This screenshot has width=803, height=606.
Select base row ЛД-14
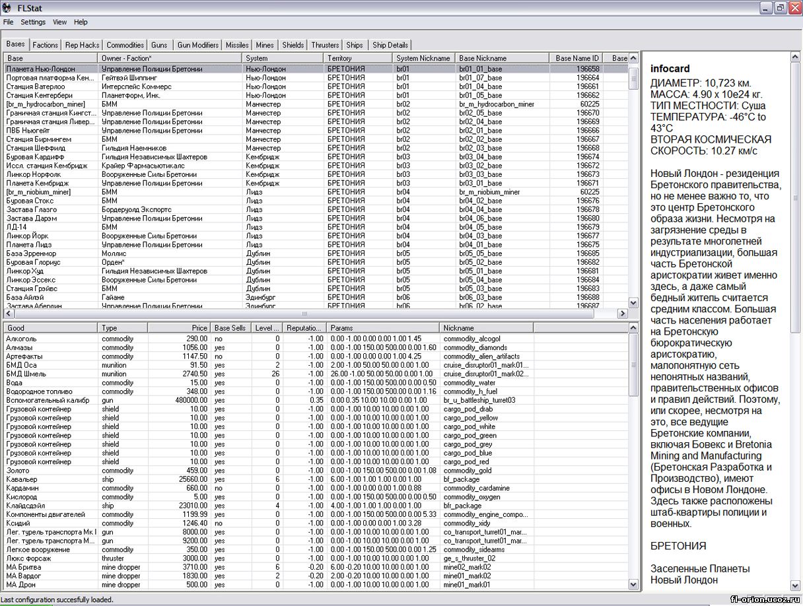(x=316, y=226)
